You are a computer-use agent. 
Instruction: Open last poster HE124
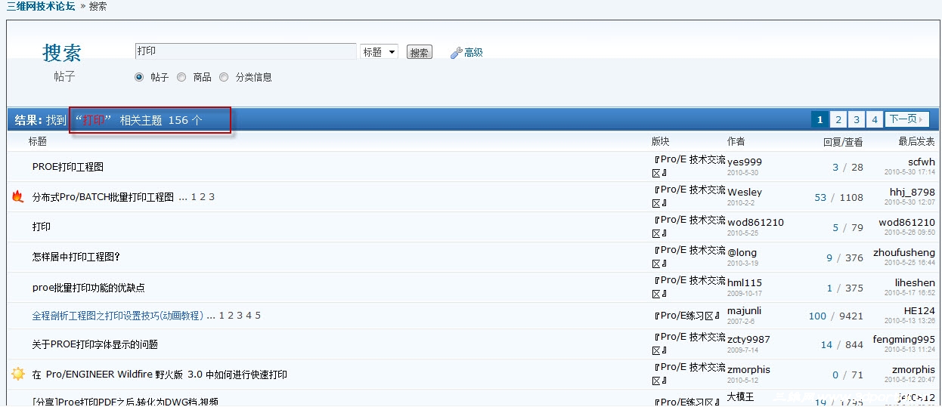[x=919, y=310]
